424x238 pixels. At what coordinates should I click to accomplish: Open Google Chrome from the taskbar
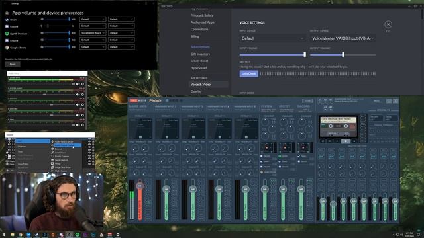coord(21,235)
